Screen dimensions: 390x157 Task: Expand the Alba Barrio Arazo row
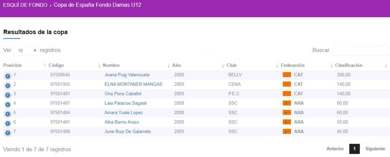8,123
